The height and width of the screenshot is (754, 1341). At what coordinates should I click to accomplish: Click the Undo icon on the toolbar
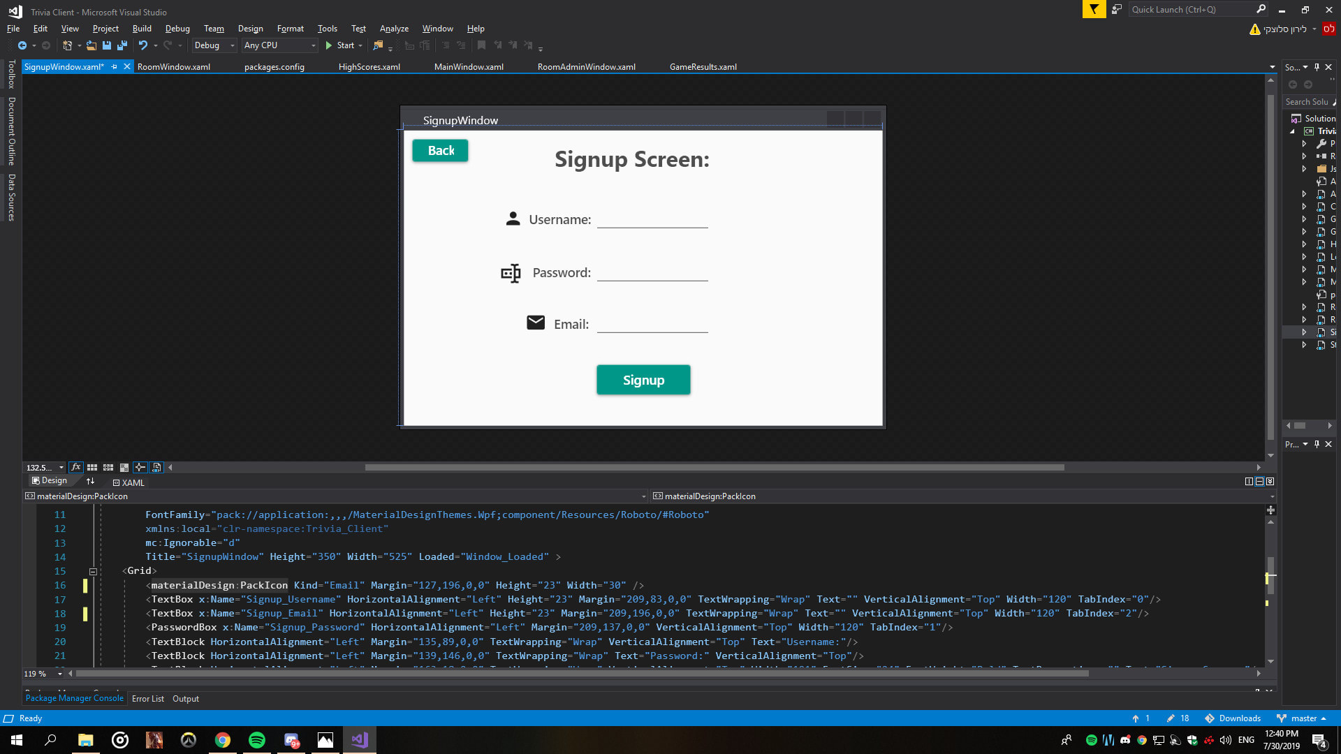(144, 45)
